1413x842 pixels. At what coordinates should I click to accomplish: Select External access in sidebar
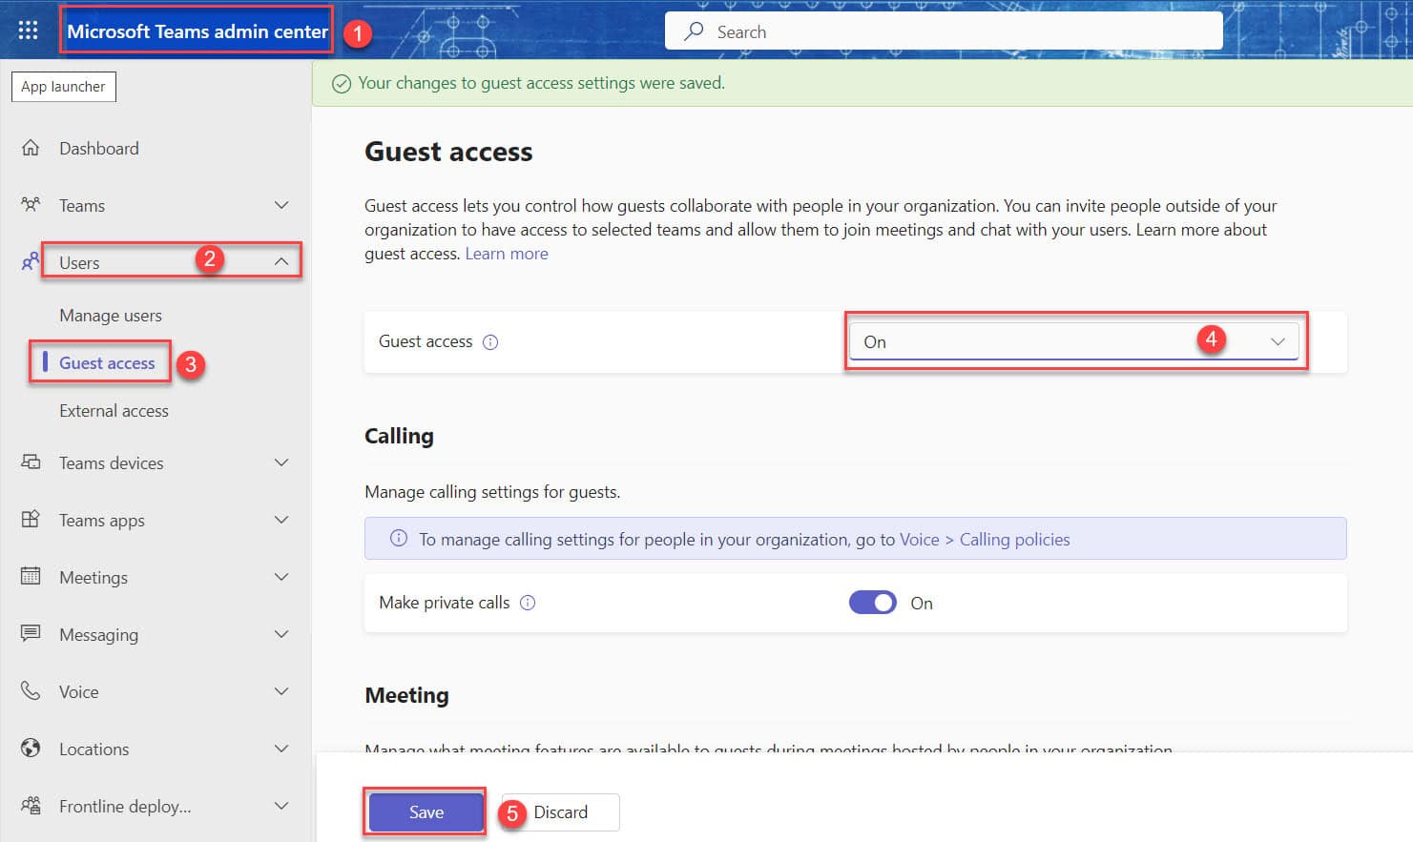pos(114,410)
